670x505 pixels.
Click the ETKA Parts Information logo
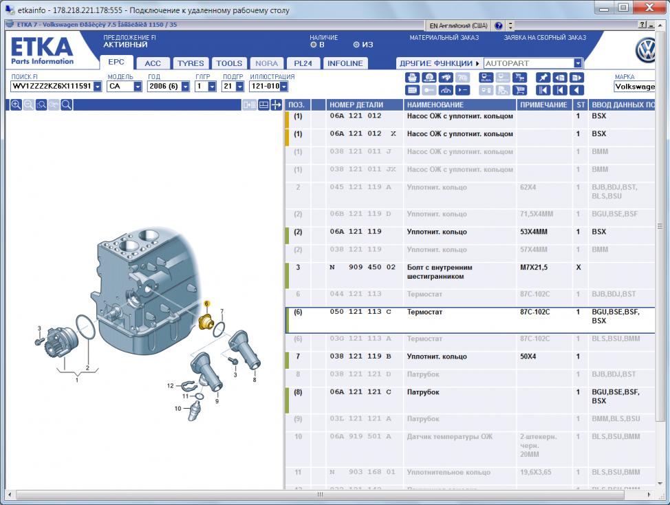(x=42, y=51)
